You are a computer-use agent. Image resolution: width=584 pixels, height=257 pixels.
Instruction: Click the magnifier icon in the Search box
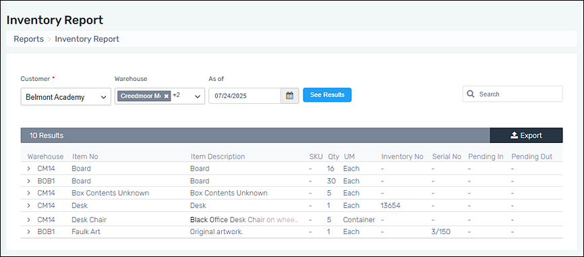click(x=471, y=94)
